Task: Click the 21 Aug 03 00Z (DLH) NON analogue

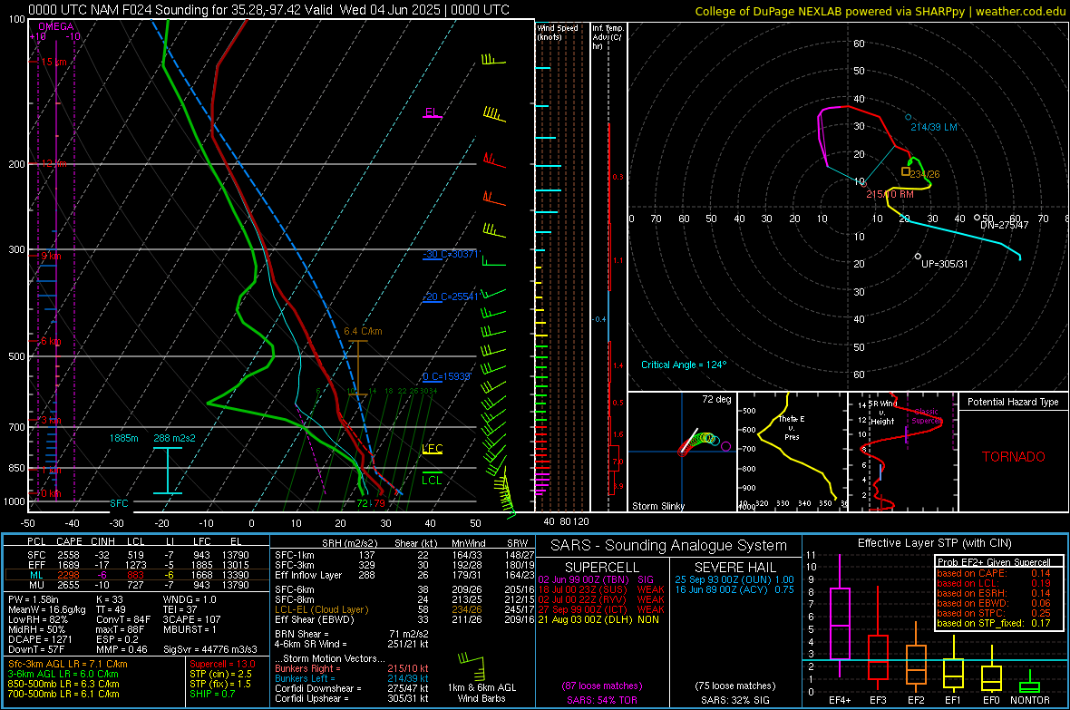Action: (x=598, y=619)
